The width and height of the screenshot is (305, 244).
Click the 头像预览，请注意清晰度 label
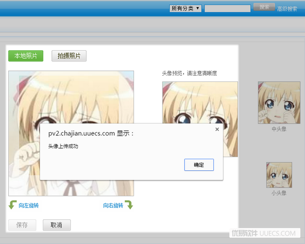pyautogui.click(x=189, y=73)
